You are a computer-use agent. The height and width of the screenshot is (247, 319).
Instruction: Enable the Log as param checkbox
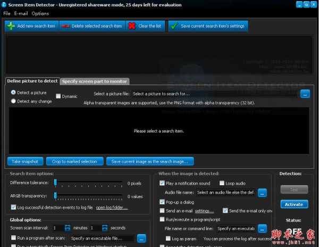coord(168,238)
